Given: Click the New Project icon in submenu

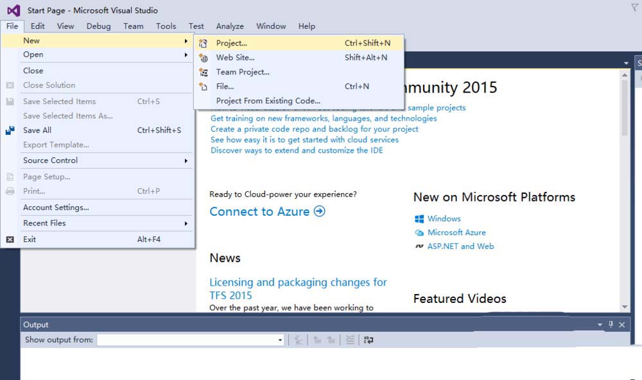Looking at the screenshot, I should (204, 44).
